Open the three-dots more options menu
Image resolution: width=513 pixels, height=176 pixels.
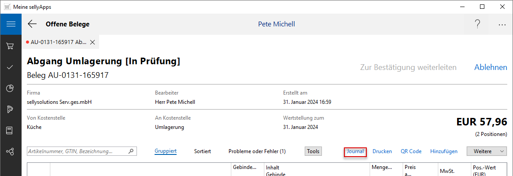(502, 25)
